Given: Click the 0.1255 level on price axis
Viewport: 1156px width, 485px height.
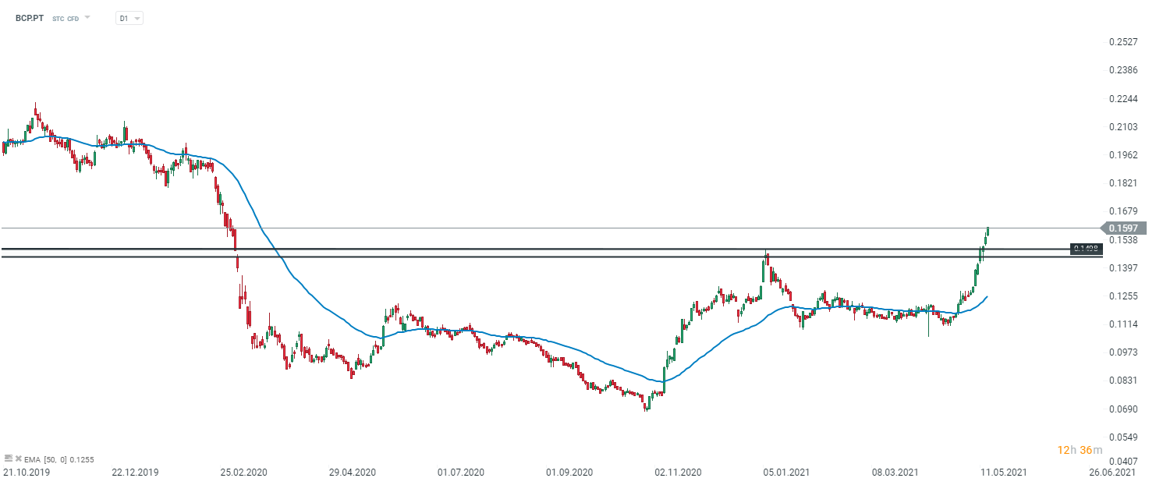Looking at the screenshot, I should click(x=1124, y=296).
